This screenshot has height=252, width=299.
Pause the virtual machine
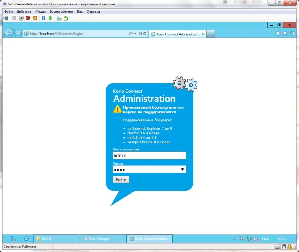pyautogui.click(x=43, y=18)
